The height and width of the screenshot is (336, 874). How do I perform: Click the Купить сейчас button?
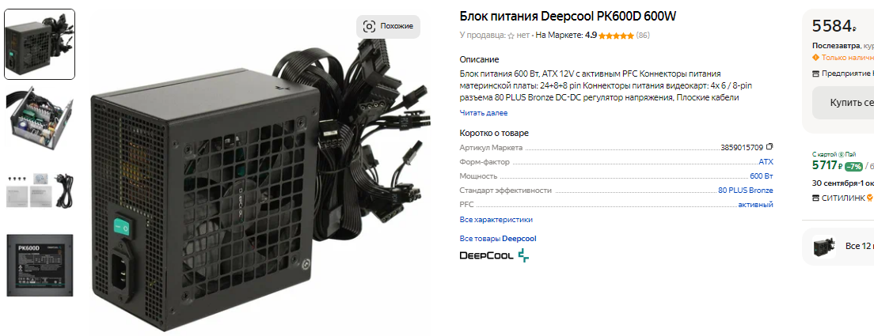(x=843, y=103)
